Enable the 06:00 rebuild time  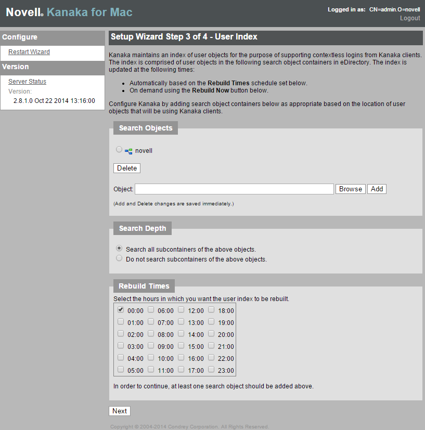[x=151, y=309]
